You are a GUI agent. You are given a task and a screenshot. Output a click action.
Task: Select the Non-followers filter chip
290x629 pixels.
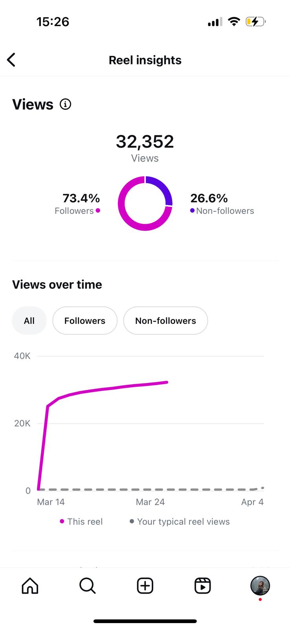click(165, 321)
